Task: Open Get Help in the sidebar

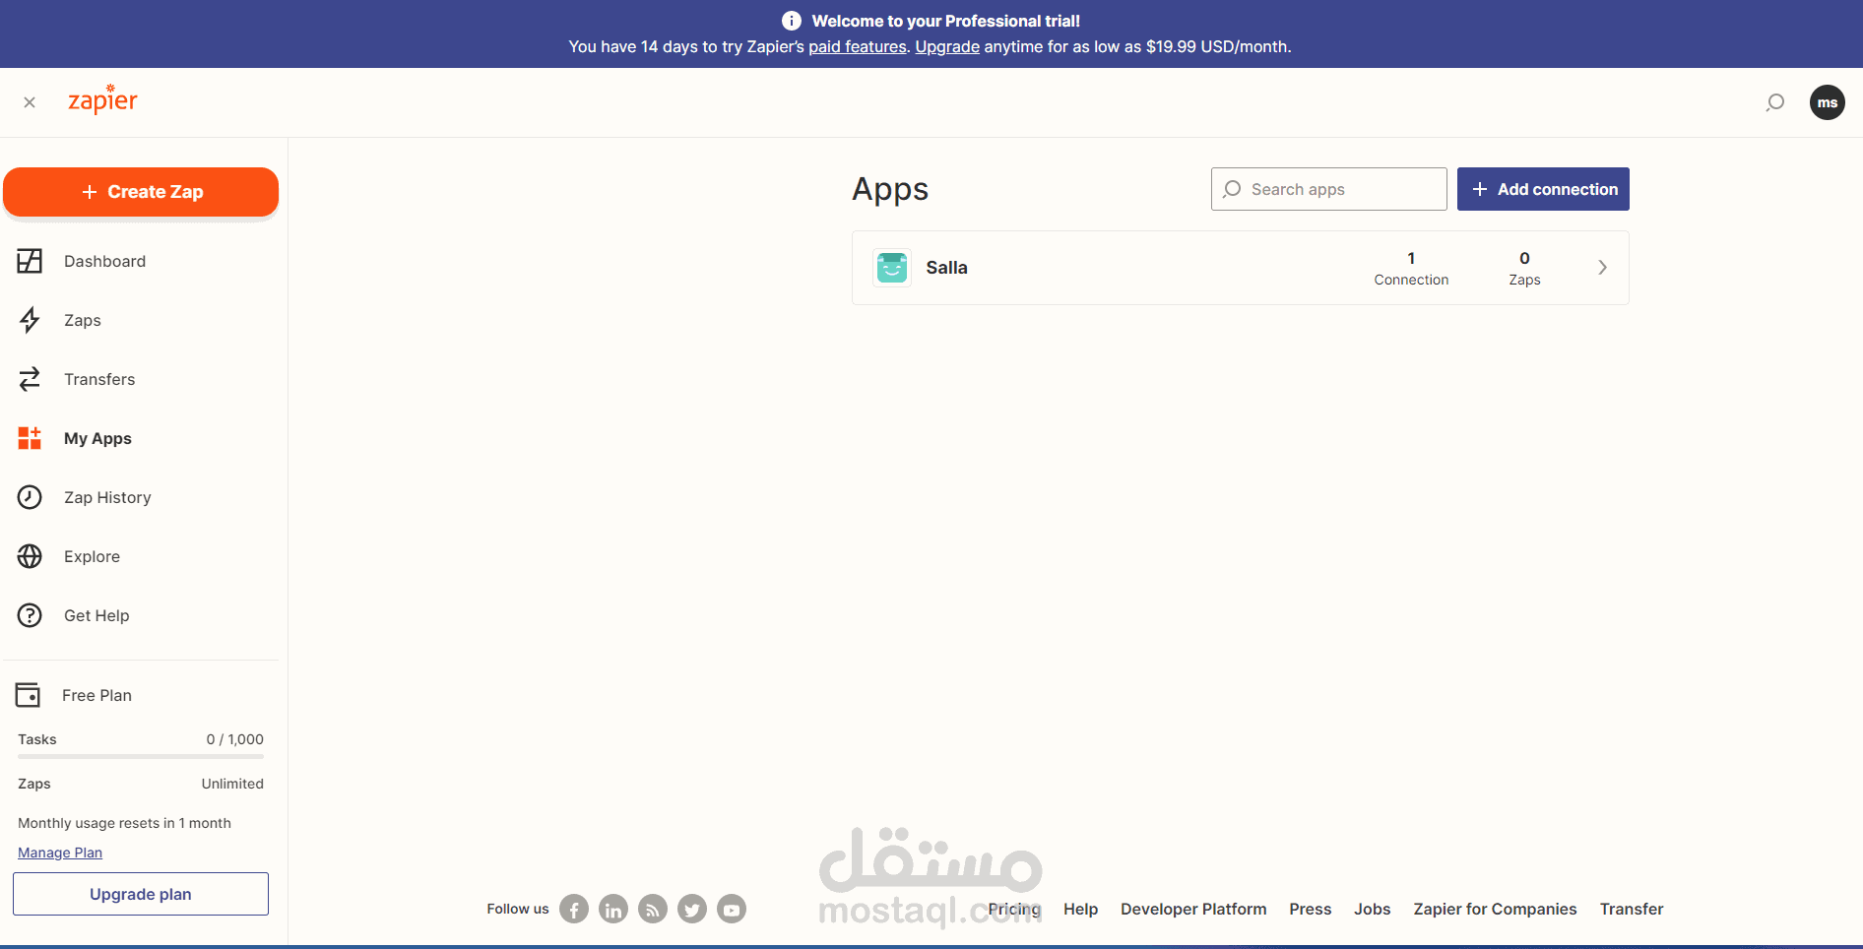Action: point(96,615)
